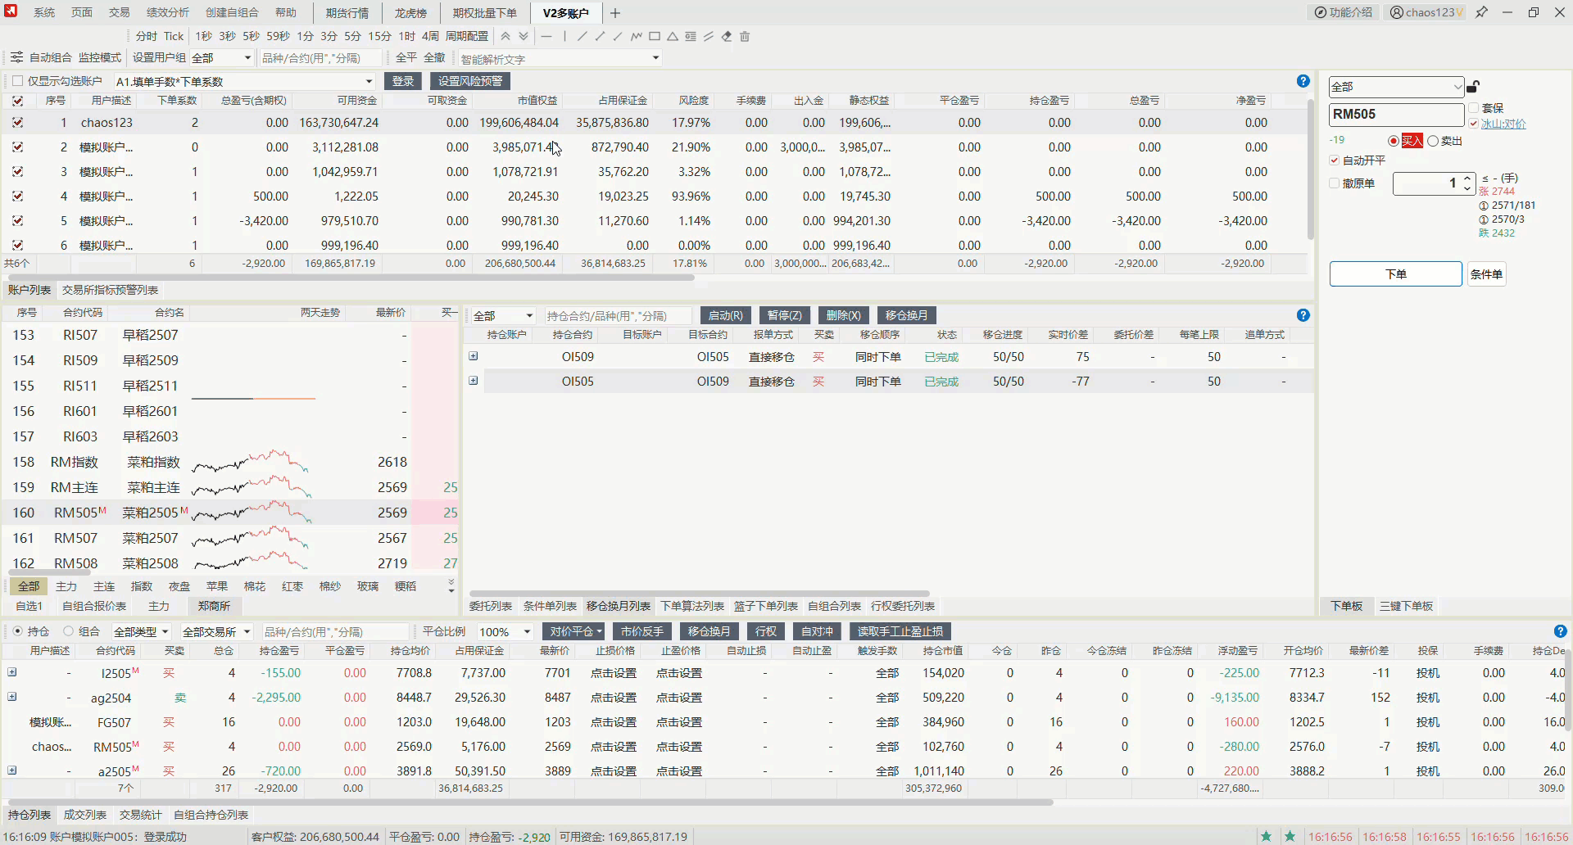Image resolution: width=1573 pixels, height=845 pixels.
Task: Click the RM505 contract input field
Action: (1395, 115)
